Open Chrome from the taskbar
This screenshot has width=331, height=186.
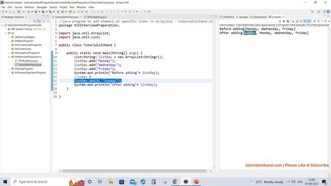click(x=175, y=181)
